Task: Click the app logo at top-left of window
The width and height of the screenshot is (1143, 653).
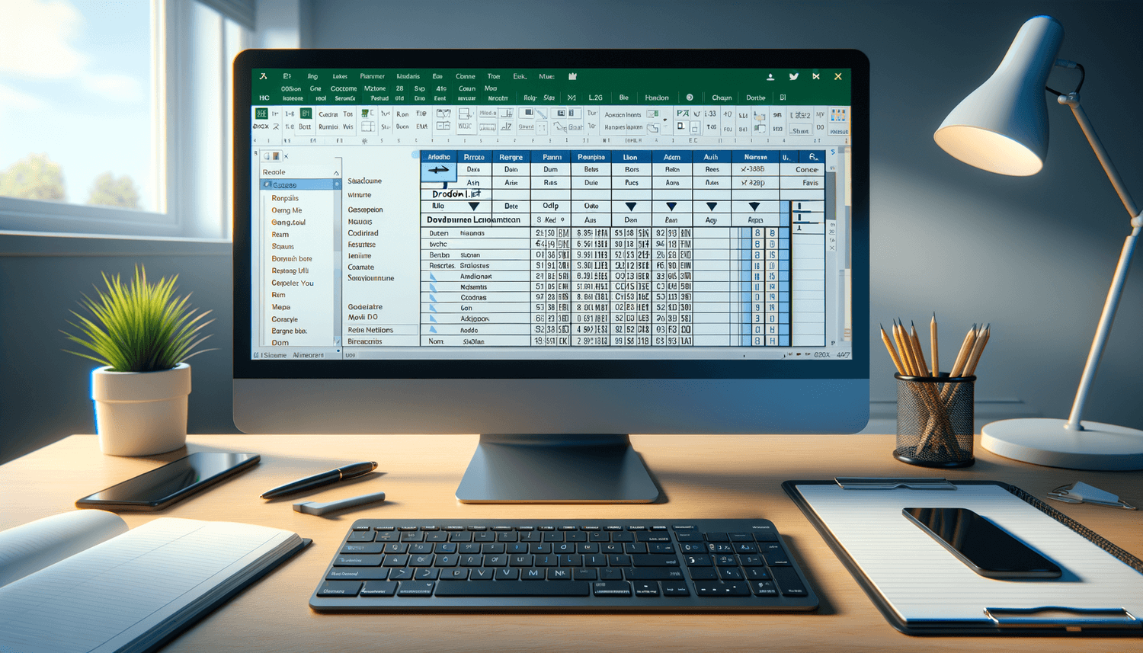Action: click(263, 76)
